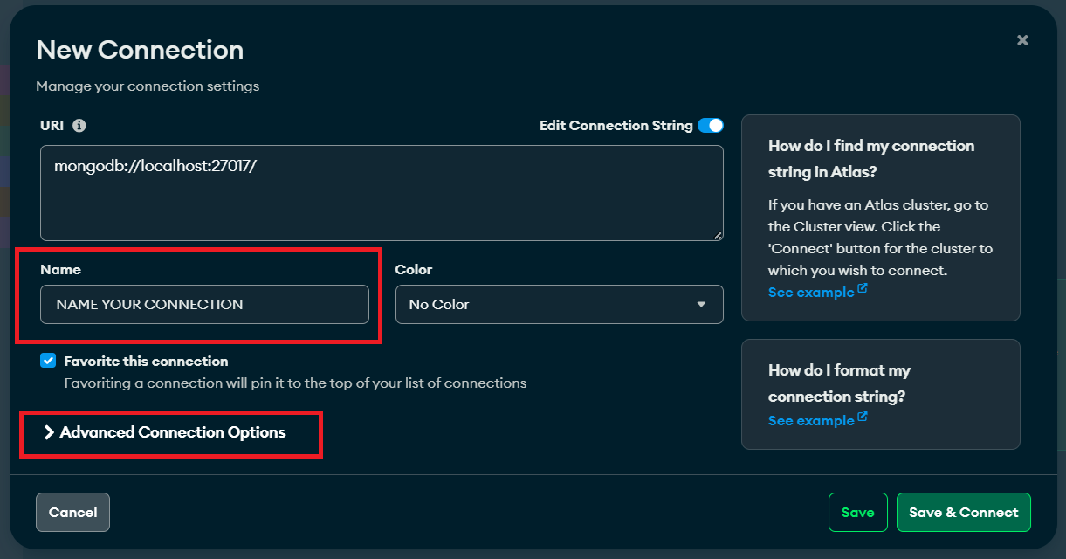Click the resize handle of URI textarea
1066x559 pixels.
718,235
